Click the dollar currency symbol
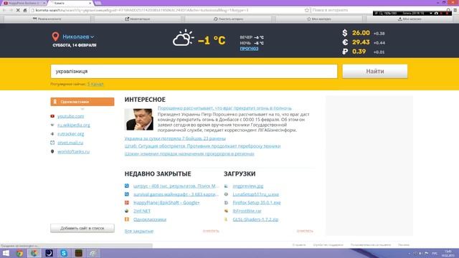Viewport: 459px width, 258px height. pos(345,33)
